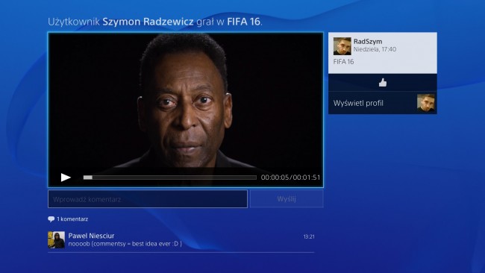The image size is (485, 273).
Task: Click the Niedziela, 17:40 post timestamp
Action: 375,49
